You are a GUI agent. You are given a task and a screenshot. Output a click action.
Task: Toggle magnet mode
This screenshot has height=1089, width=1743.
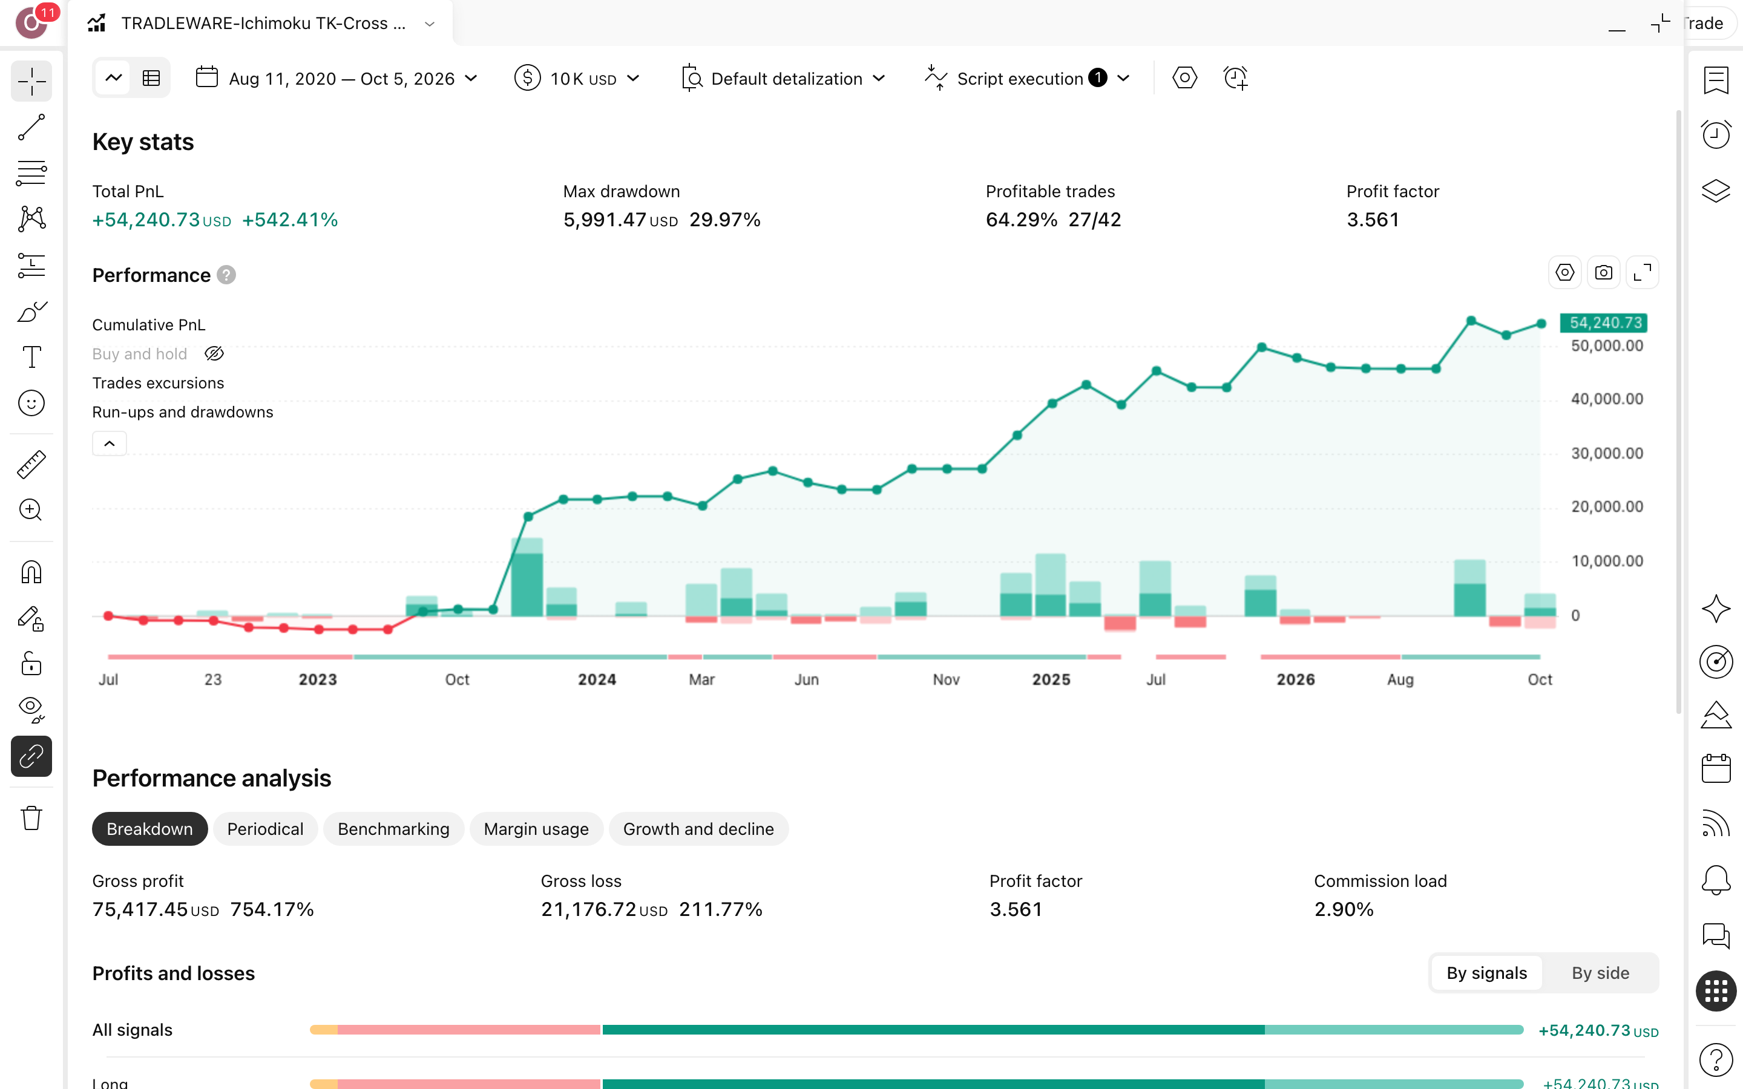(31, 572)
